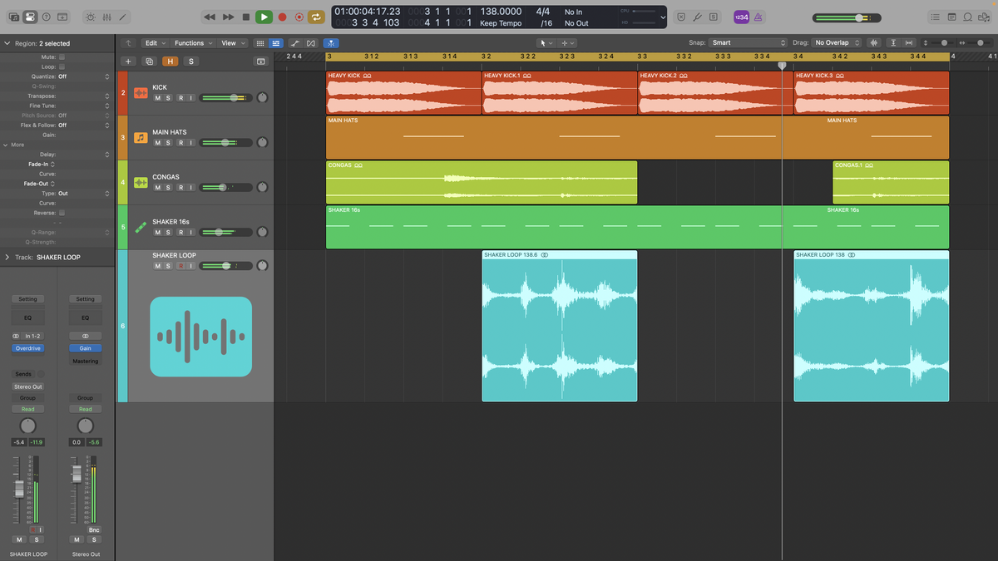
Task: Click the Duplicate Track icon
Action: coord(149,62)
